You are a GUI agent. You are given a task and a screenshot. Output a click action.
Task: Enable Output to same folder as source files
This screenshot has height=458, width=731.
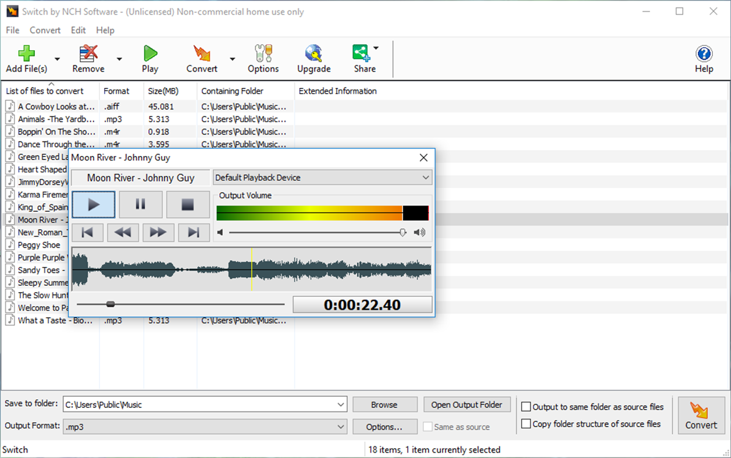coord(526,407)
